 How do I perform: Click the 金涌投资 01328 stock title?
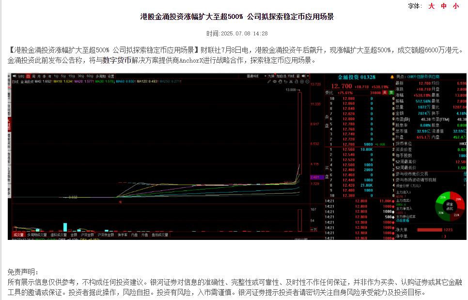[x=357, y=78]
